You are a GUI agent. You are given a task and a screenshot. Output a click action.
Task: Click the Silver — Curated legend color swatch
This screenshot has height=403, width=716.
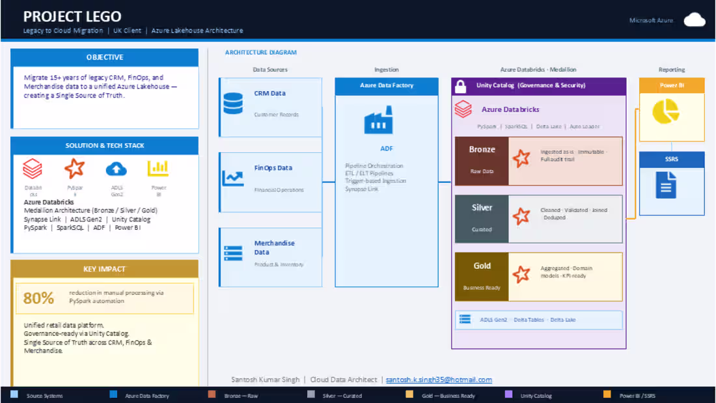tap(311, 395)
